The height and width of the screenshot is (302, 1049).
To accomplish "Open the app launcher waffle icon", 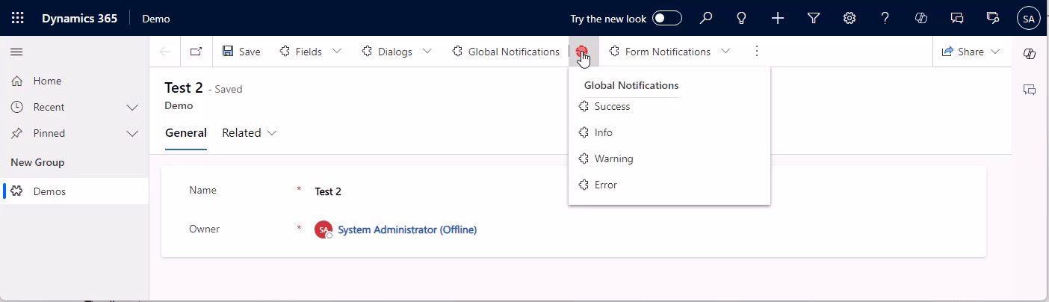I will click(18, 19).
